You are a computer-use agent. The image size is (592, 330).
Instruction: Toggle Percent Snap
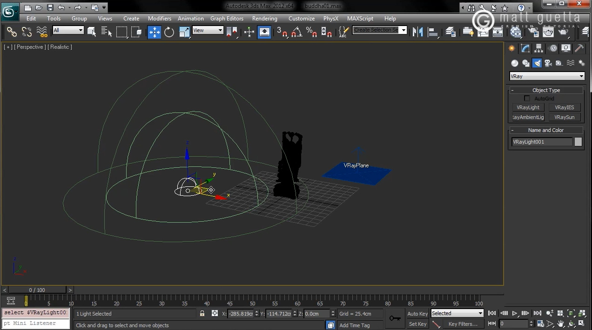pyautogui.click(x=311, y=32)
